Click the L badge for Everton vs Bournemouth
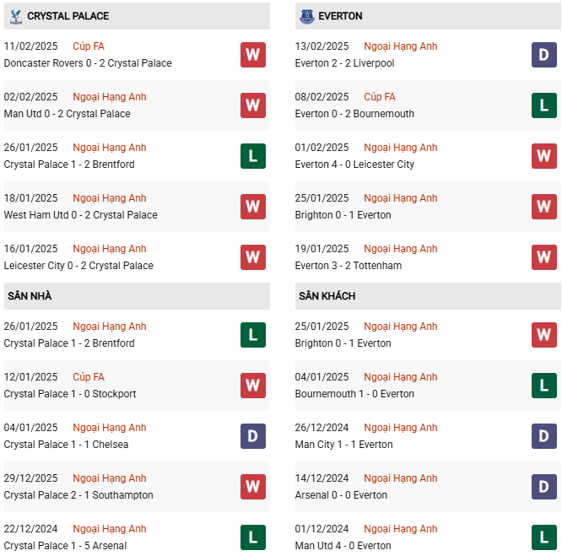The height and width of the screenshot is (556, 562). pos(543,105)
